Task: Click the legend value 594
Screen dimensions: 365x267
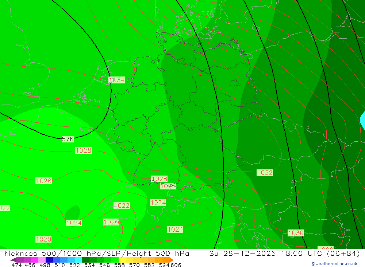Action: coord(164,265)
